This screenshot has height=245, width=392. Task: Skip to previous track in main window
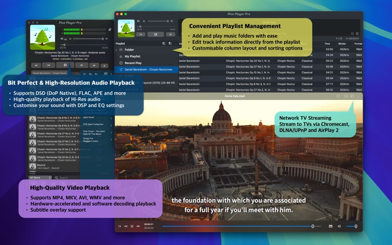tap(141, 34)
